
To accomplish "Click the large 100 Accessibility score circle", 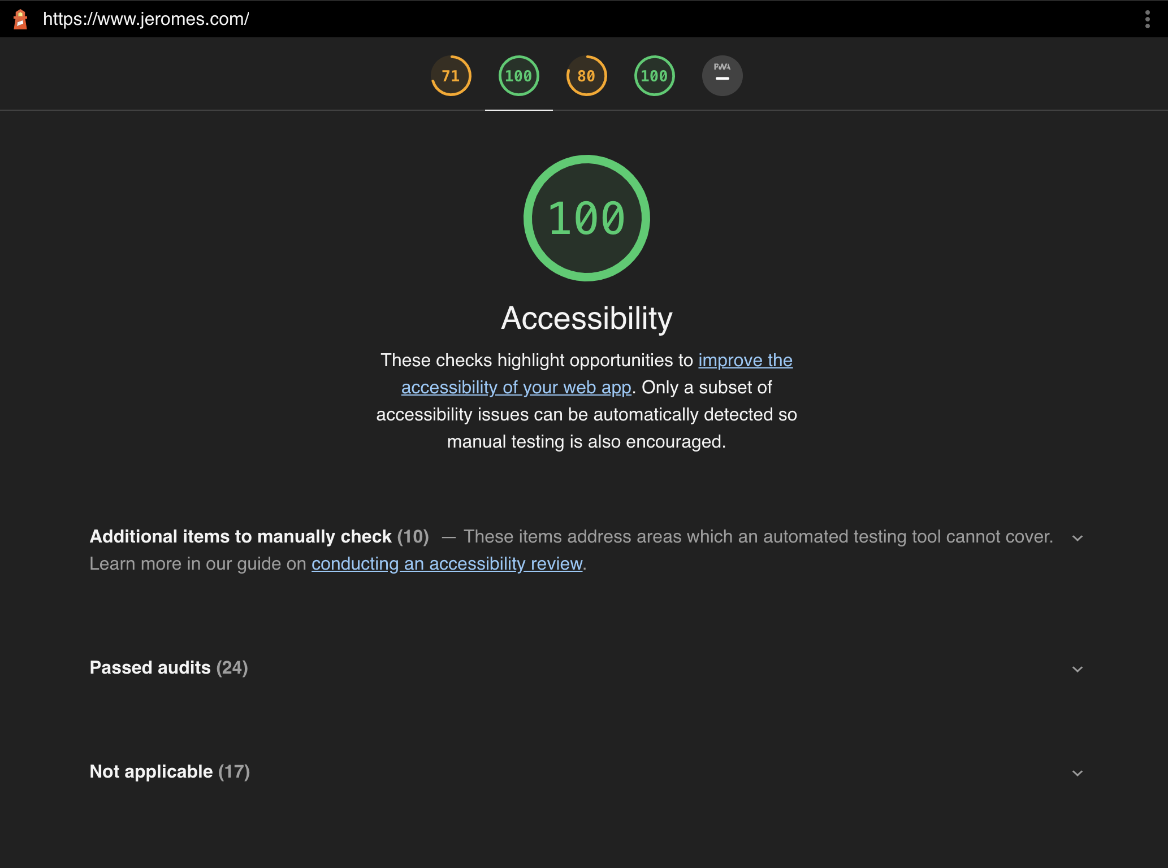I will click(586, 218).
